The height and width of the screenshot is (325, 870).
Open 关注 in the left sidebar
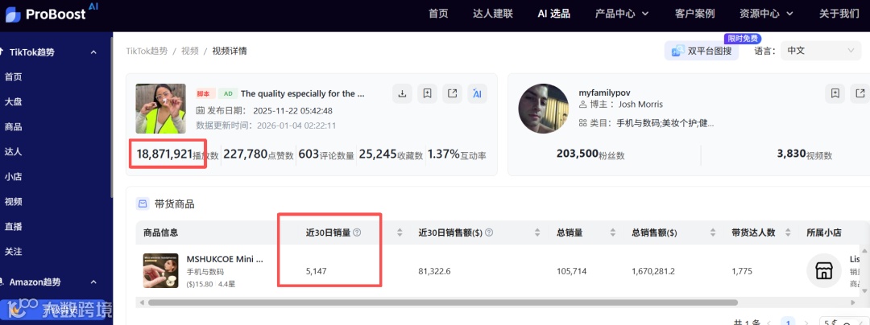(x=14, y=251)
